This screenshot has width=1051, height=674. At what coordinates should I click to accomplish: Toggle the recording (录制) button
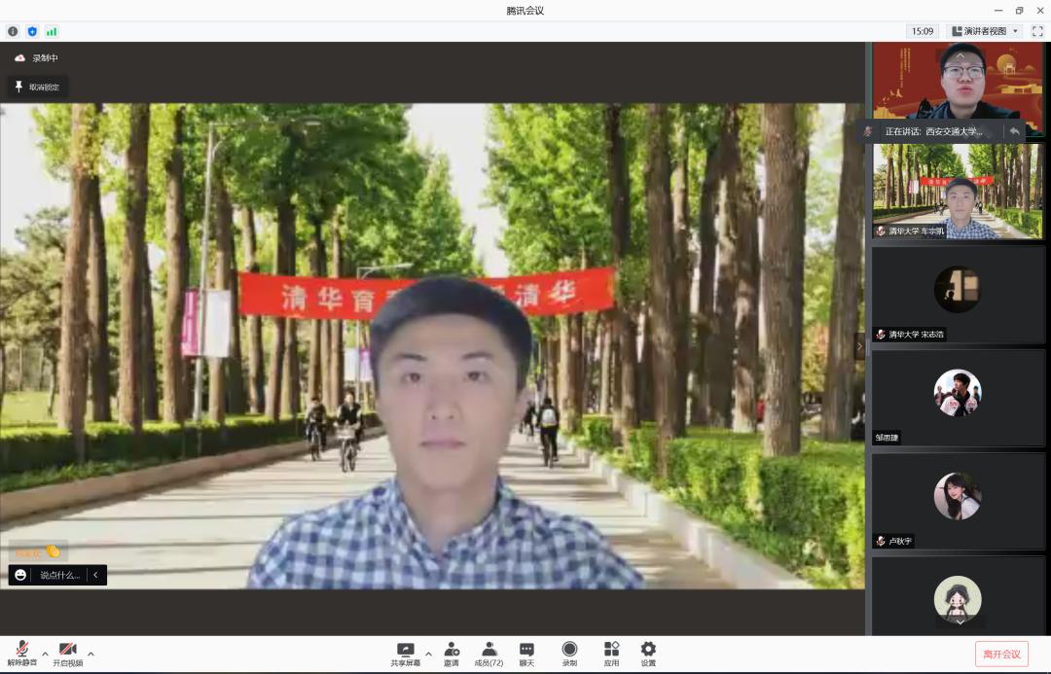click(569, 653)
